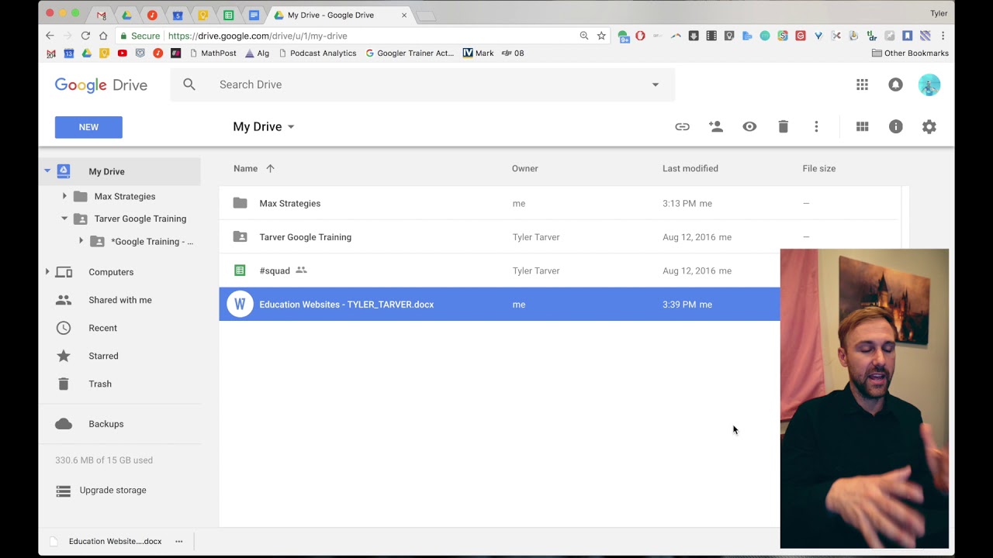Open Backups in the sidebar
This screenshot has height=558, width=993.
(106, 424)
